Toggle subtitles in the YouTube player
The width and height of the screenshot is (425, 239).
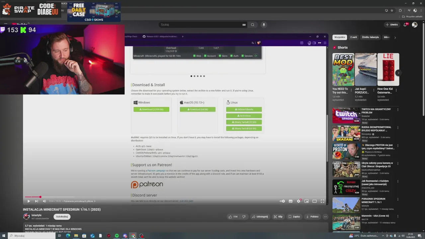pyautogui.click(x=291, y=201)
